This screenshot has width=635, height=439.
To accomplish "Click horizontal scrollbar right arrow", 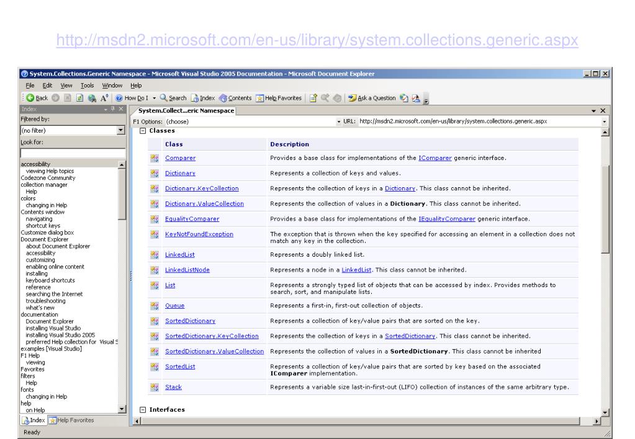I will (597, 421).
